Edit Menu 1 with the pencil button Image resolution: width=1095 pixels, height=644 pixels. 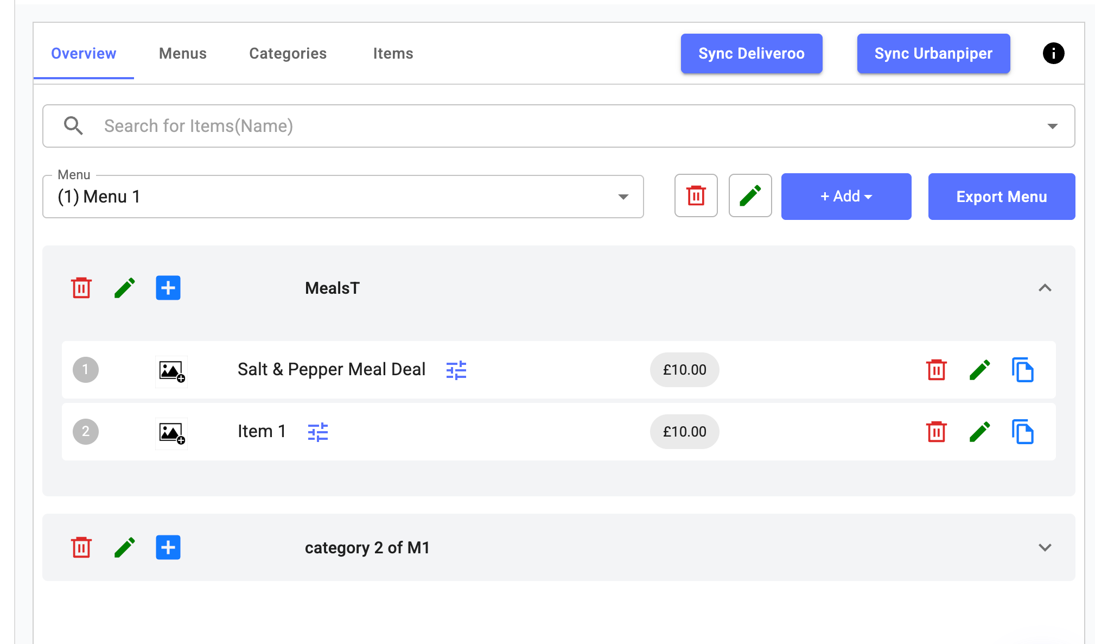point(750,195)
